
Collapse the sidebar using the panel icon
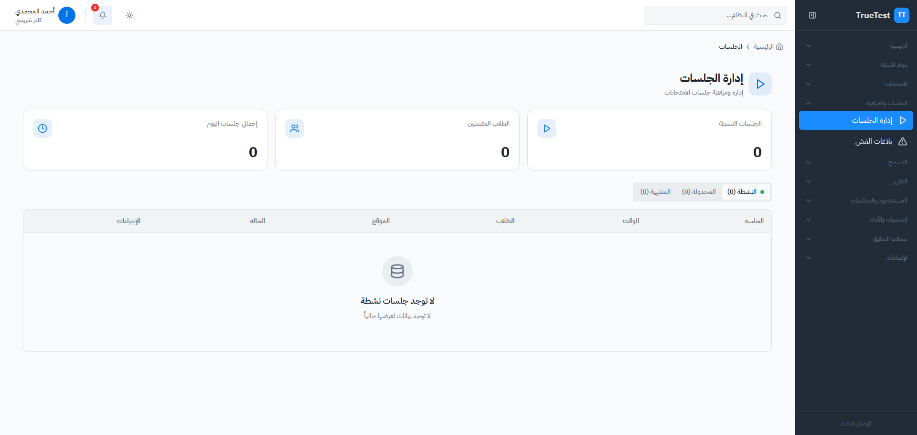coord(812,15)
